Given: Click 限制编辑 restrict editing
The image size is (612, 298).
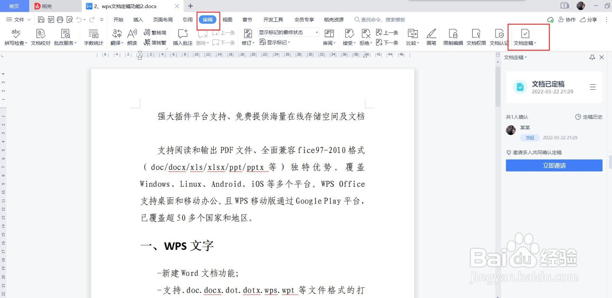Looking at the screenshot, I should (453, 37).
